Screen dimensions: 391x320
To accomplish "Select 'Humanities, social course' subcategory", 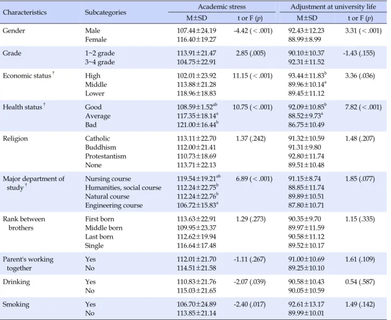I will coord(123,188).
